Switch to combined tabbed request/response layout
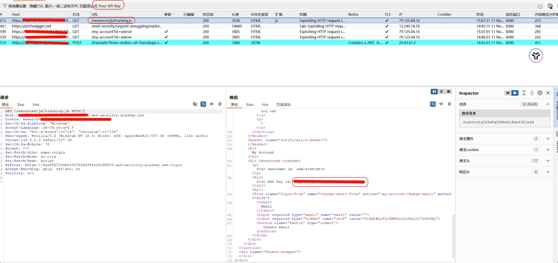Viewport: 558px width, 263px height. click(x=448, y=92)
